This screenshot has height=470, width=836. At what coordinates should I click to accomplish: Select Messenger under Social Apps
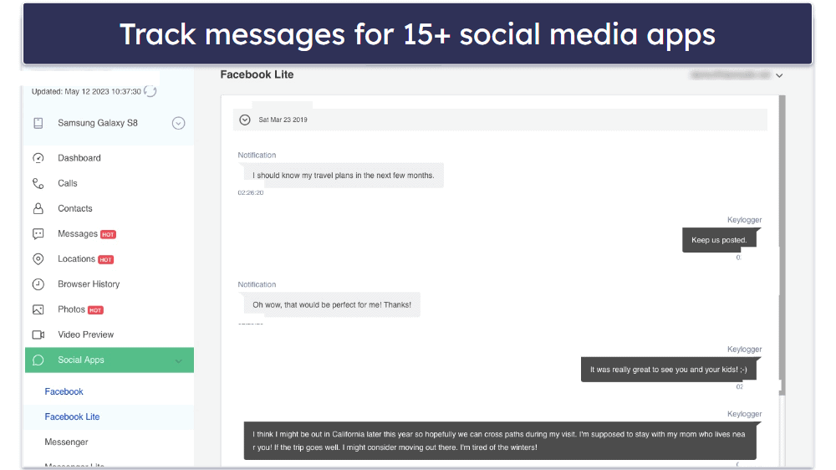point(66,442)
